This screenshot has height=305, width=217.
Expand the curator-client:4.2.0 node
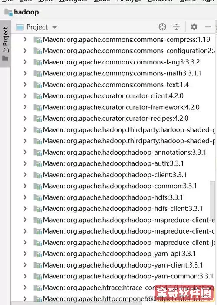[x=25, y=96]
